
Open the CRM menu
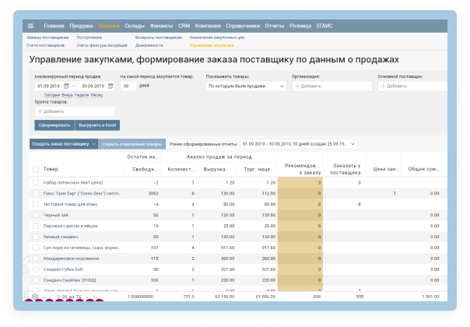point(184,26)
